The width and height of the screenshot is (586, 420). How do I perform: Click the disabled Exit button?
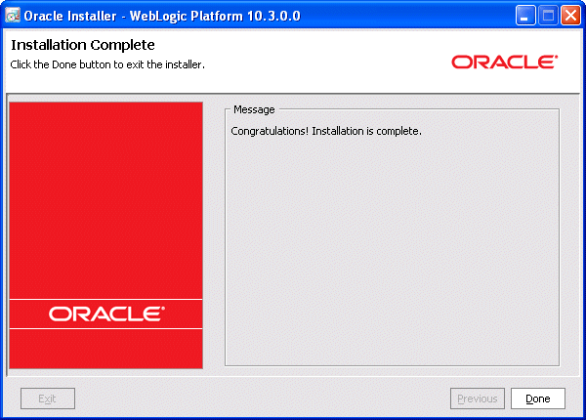point(48,399)
